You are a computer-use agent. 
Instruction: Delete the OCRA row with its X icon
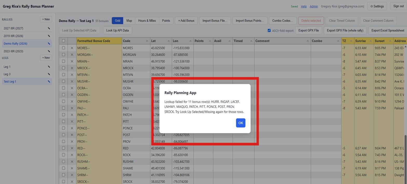pos(72,88)
